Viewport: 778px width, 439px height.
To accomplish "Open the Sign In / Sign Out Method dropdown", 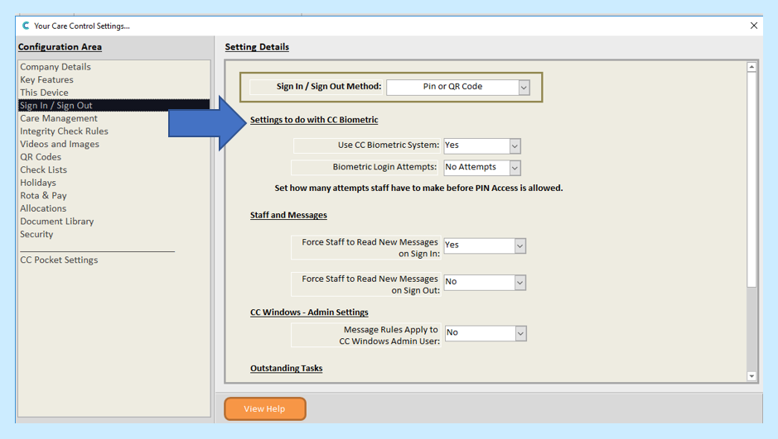I will 524,87.
